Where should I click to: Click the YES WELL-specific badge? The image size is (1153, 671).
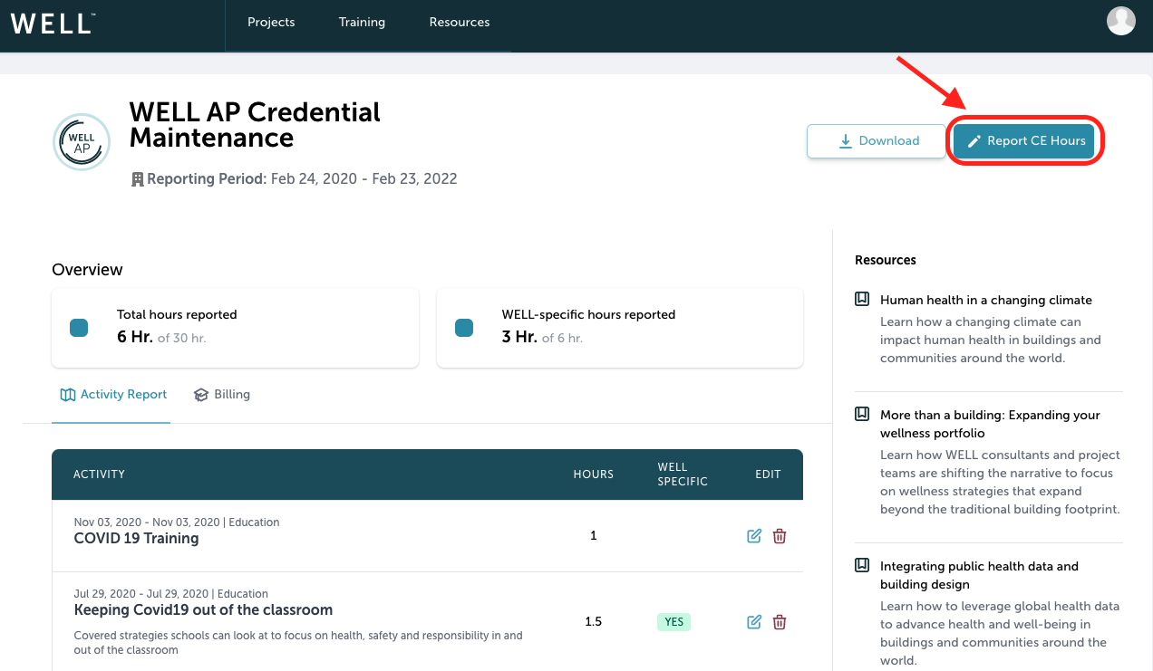click(673, 622)
